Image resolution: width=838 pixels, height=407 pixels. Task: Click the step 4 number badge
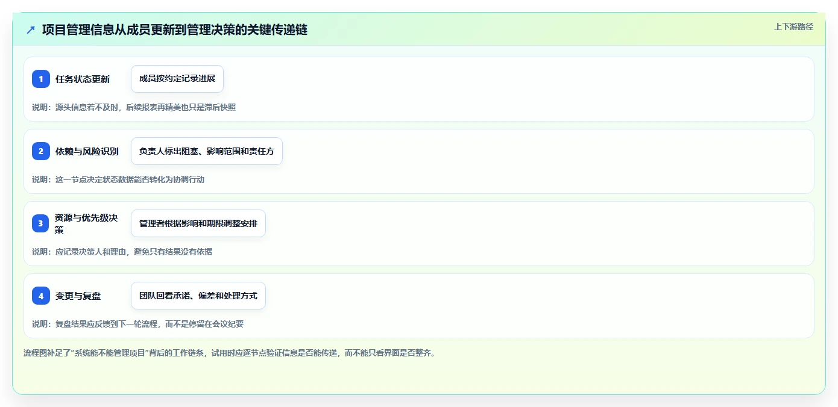click(41, 296)
